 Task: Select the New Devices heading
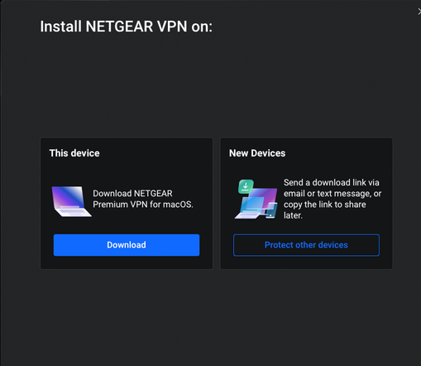(x=257, y=153)
